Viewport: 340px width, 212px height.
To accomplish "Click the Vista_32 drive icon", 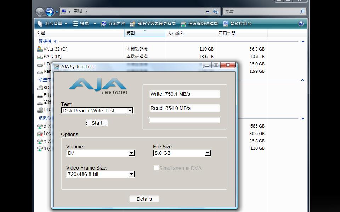I will (40, 49).
